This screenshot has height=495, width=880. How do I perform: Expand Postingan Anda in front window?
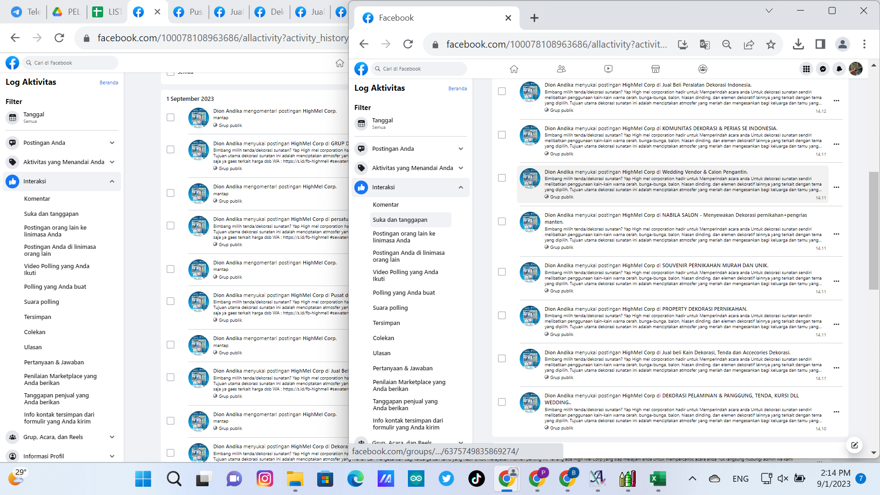coord(411,149)
